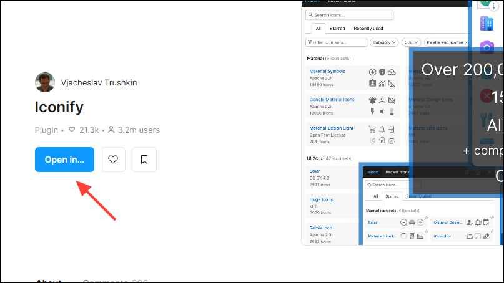Click the contact badge icon in Material Symbols

373,83
